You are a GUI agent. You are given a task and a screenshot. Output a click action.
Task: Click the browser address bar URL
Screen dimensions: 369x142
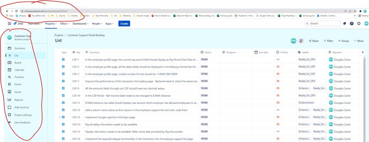click(46, 11)
